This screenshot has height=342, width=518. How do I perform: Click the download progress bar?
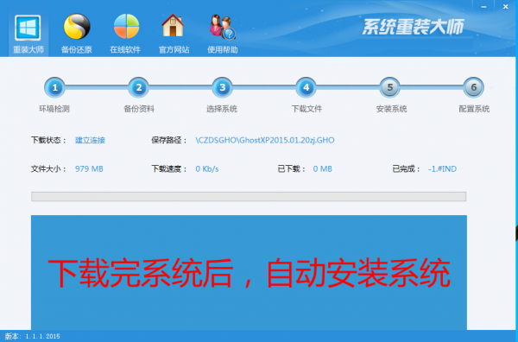[249, 197]
